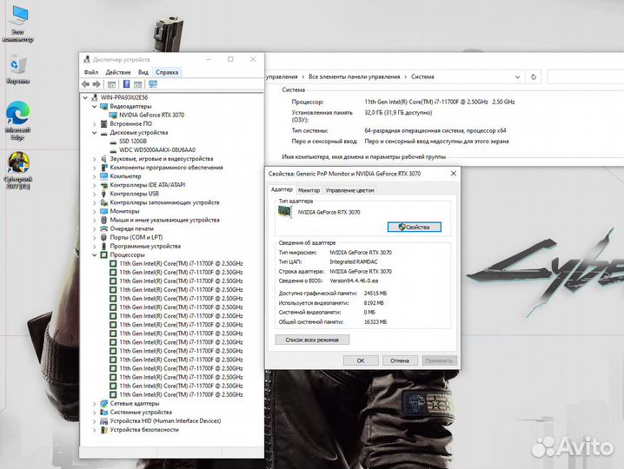This screenshot has width=624, height=469.
Task: Open the This PC desktop icon
Action: (18, 23)
